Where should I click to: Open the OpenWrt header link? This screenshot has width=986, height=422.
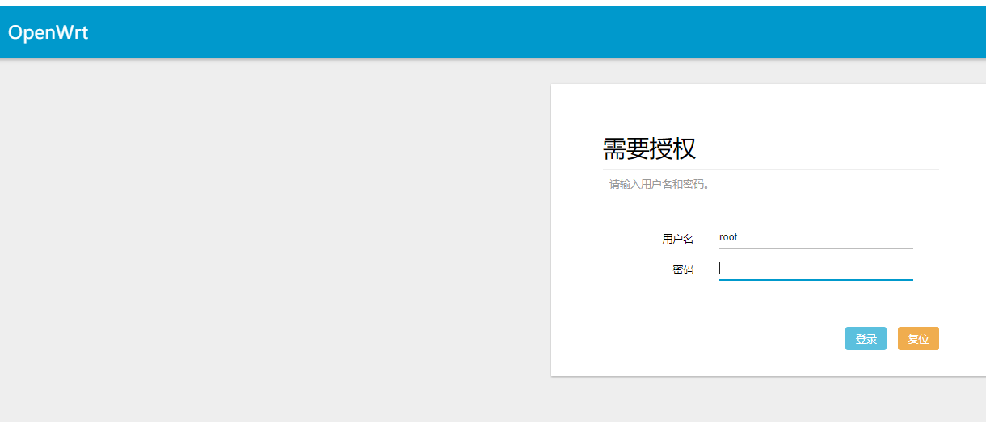pos(48,32)
